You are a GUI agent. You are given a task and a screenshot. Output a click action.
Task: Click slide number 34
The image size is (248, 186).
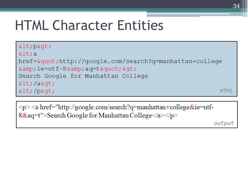pyautogui.click(x=236, y=6)
